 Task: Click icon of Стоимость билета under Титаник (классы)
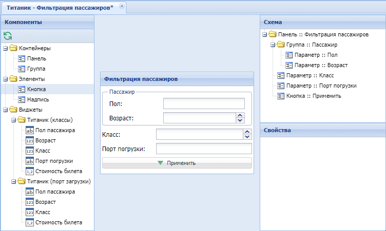coord(29,171)
